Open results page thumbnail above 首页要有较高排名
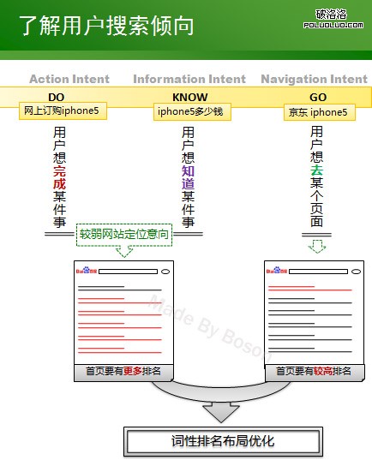The width and height of the screenshot is (372, 466). coord(315,313)
